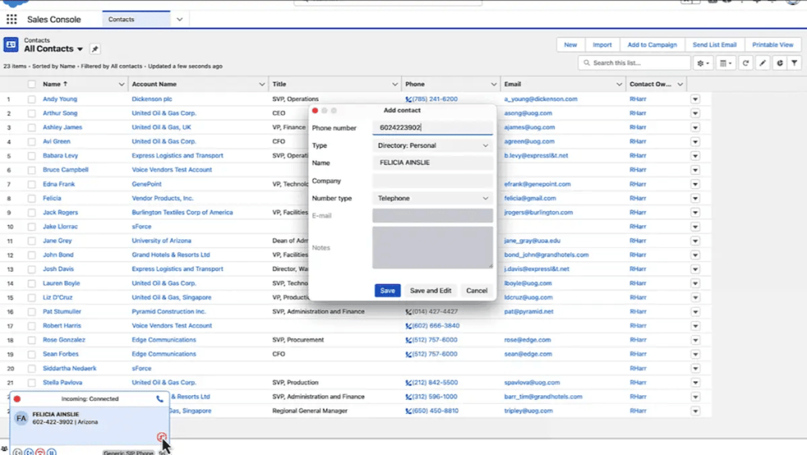The height and width of the screenshot is (455, 807).
Task: Click phone icon beside (212) 842-5500
Action: pyautogui.click(x=408, y=382)
